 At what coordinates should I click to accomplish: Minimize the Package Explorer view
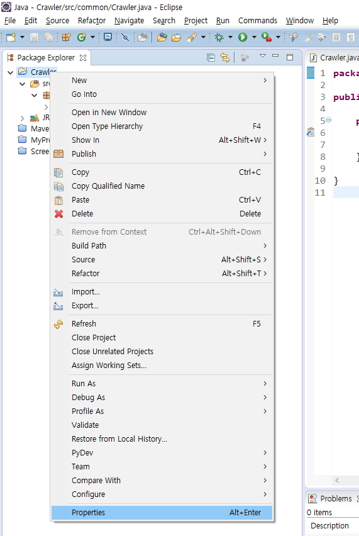click(x=275, y=56)
